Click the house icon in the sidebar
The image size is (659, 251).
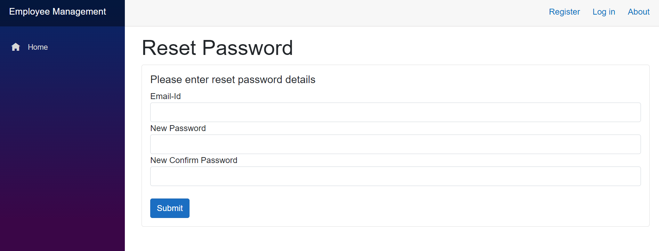coord(16,47)
